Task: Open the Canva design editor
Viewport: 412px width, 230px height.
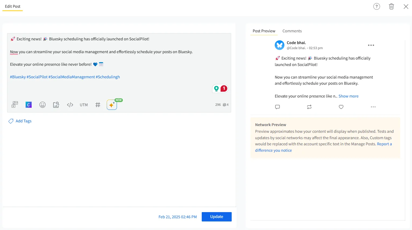Action: pos(28,104)
